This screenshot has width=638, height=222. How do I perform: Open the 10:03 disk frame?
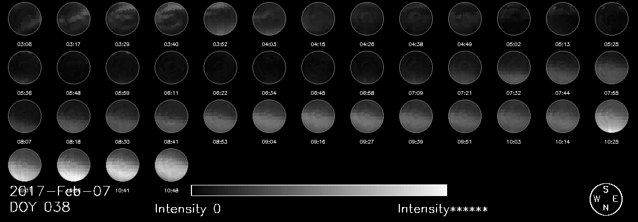pos(514,116)
